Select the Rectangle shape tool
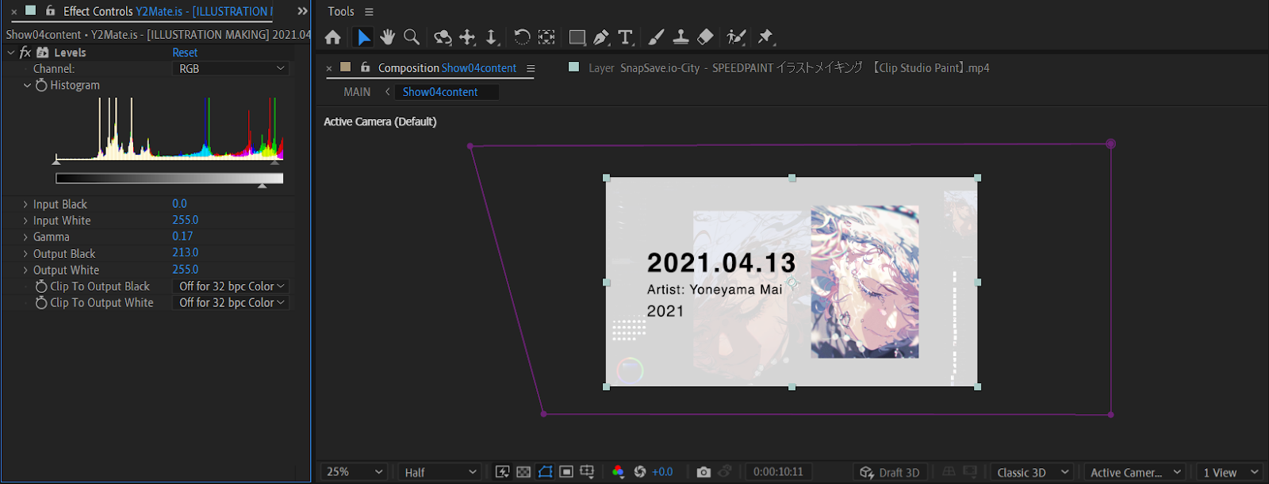Image resolution: width=1269 pixels, height=484 pixels. pyautogui.click(x=577, y=37)
